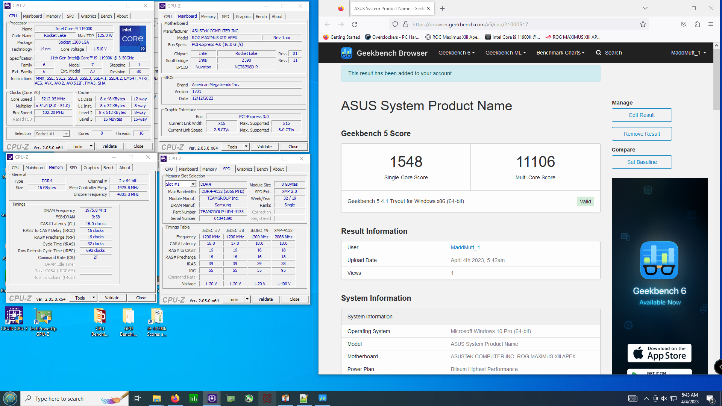Switch to SPD tab in the Memory window
722x406 pixels.
pos(73,168)
